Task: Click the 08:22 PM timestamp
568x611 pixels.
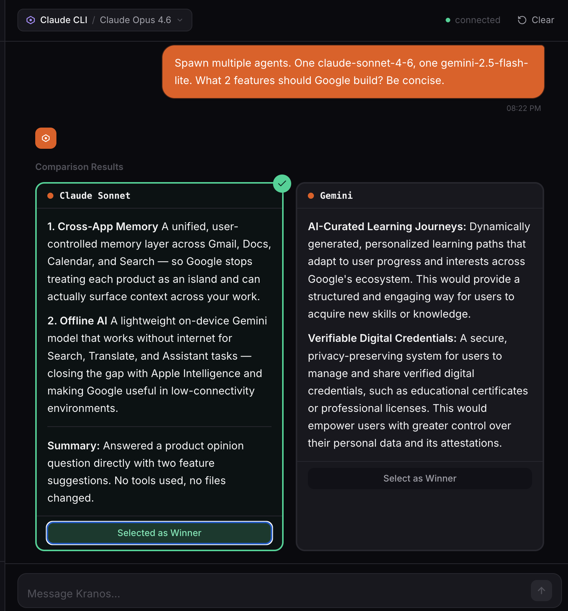Action: coord(523,108)
